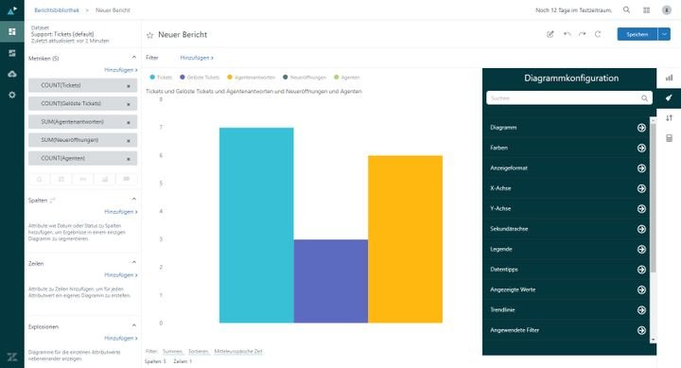Click the Explore logo at top left
681x368 pixels.
[11, 10]
